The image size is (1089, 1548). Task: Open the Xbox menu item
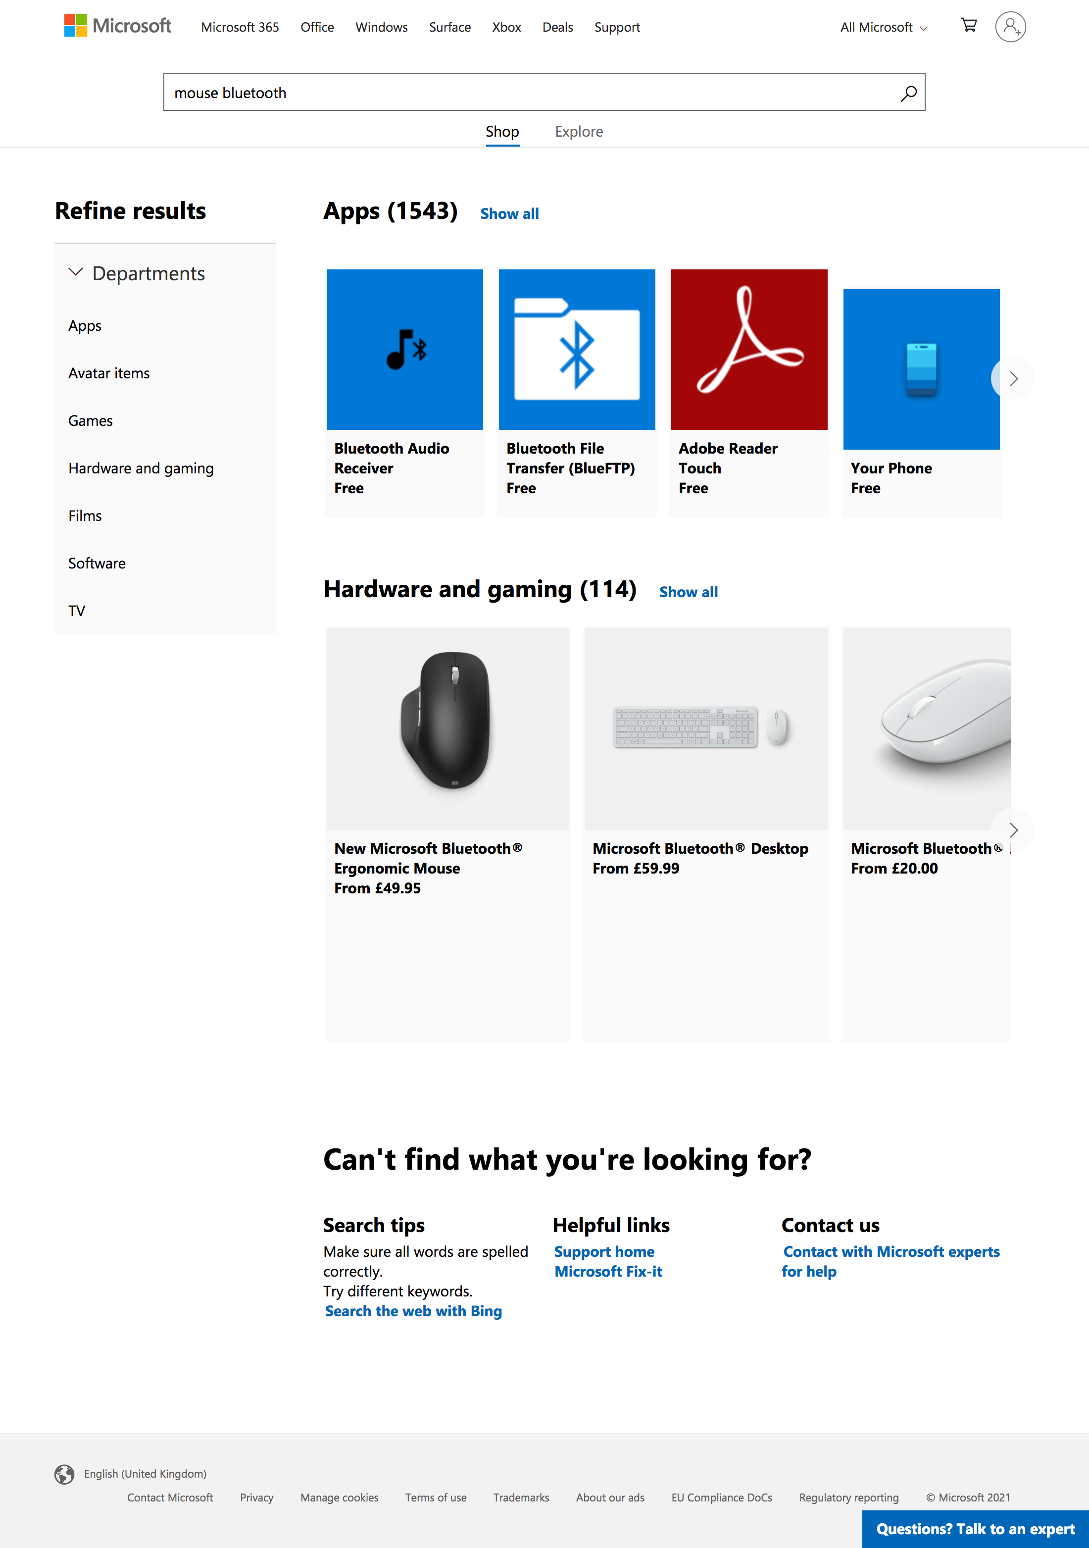tap(506, 27)
